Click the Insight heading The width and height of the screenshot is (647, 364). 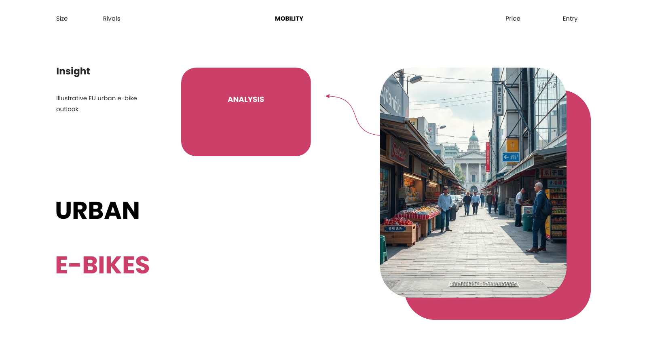click(x=73, y=71)
